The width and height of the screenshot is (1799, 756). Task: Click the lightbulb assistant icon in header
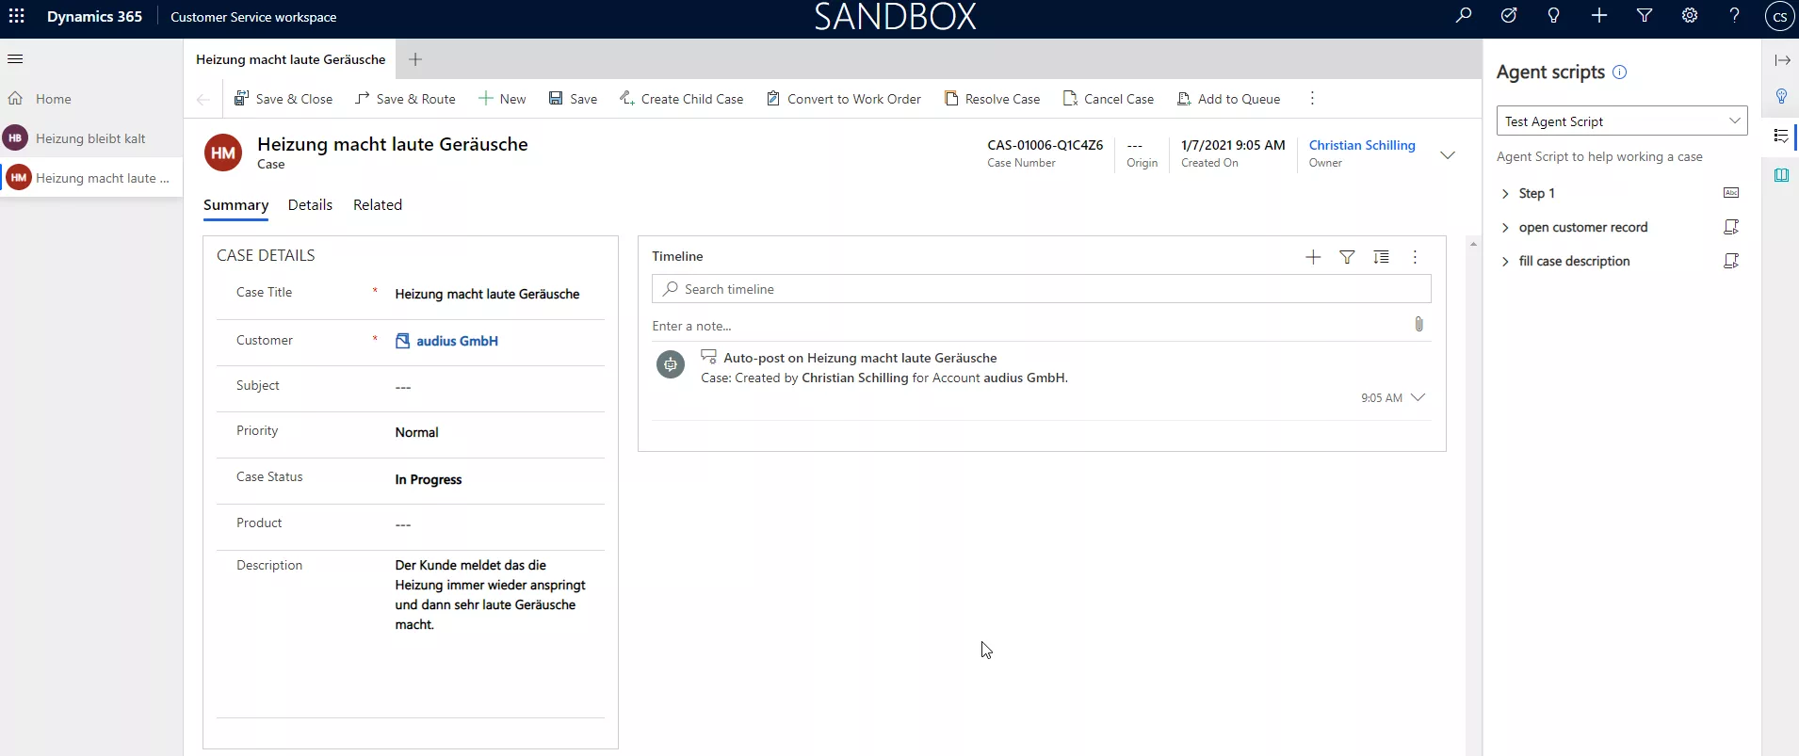point(1554,16)
